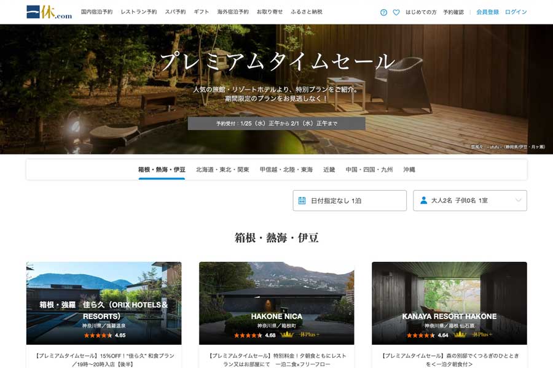Click the 4.64 rating on KANAYA RESORT HAKONE
The image size is (553, 368).
[x=428, y=335]
